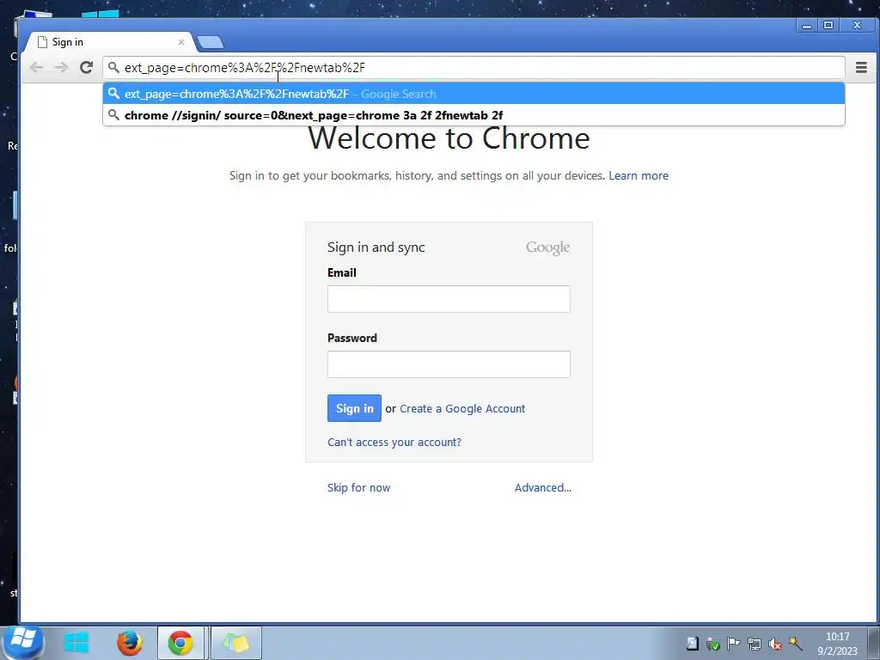Open the Chrome hamburger menu
Viewport: 880px width, 660px height.
[861, 68]
